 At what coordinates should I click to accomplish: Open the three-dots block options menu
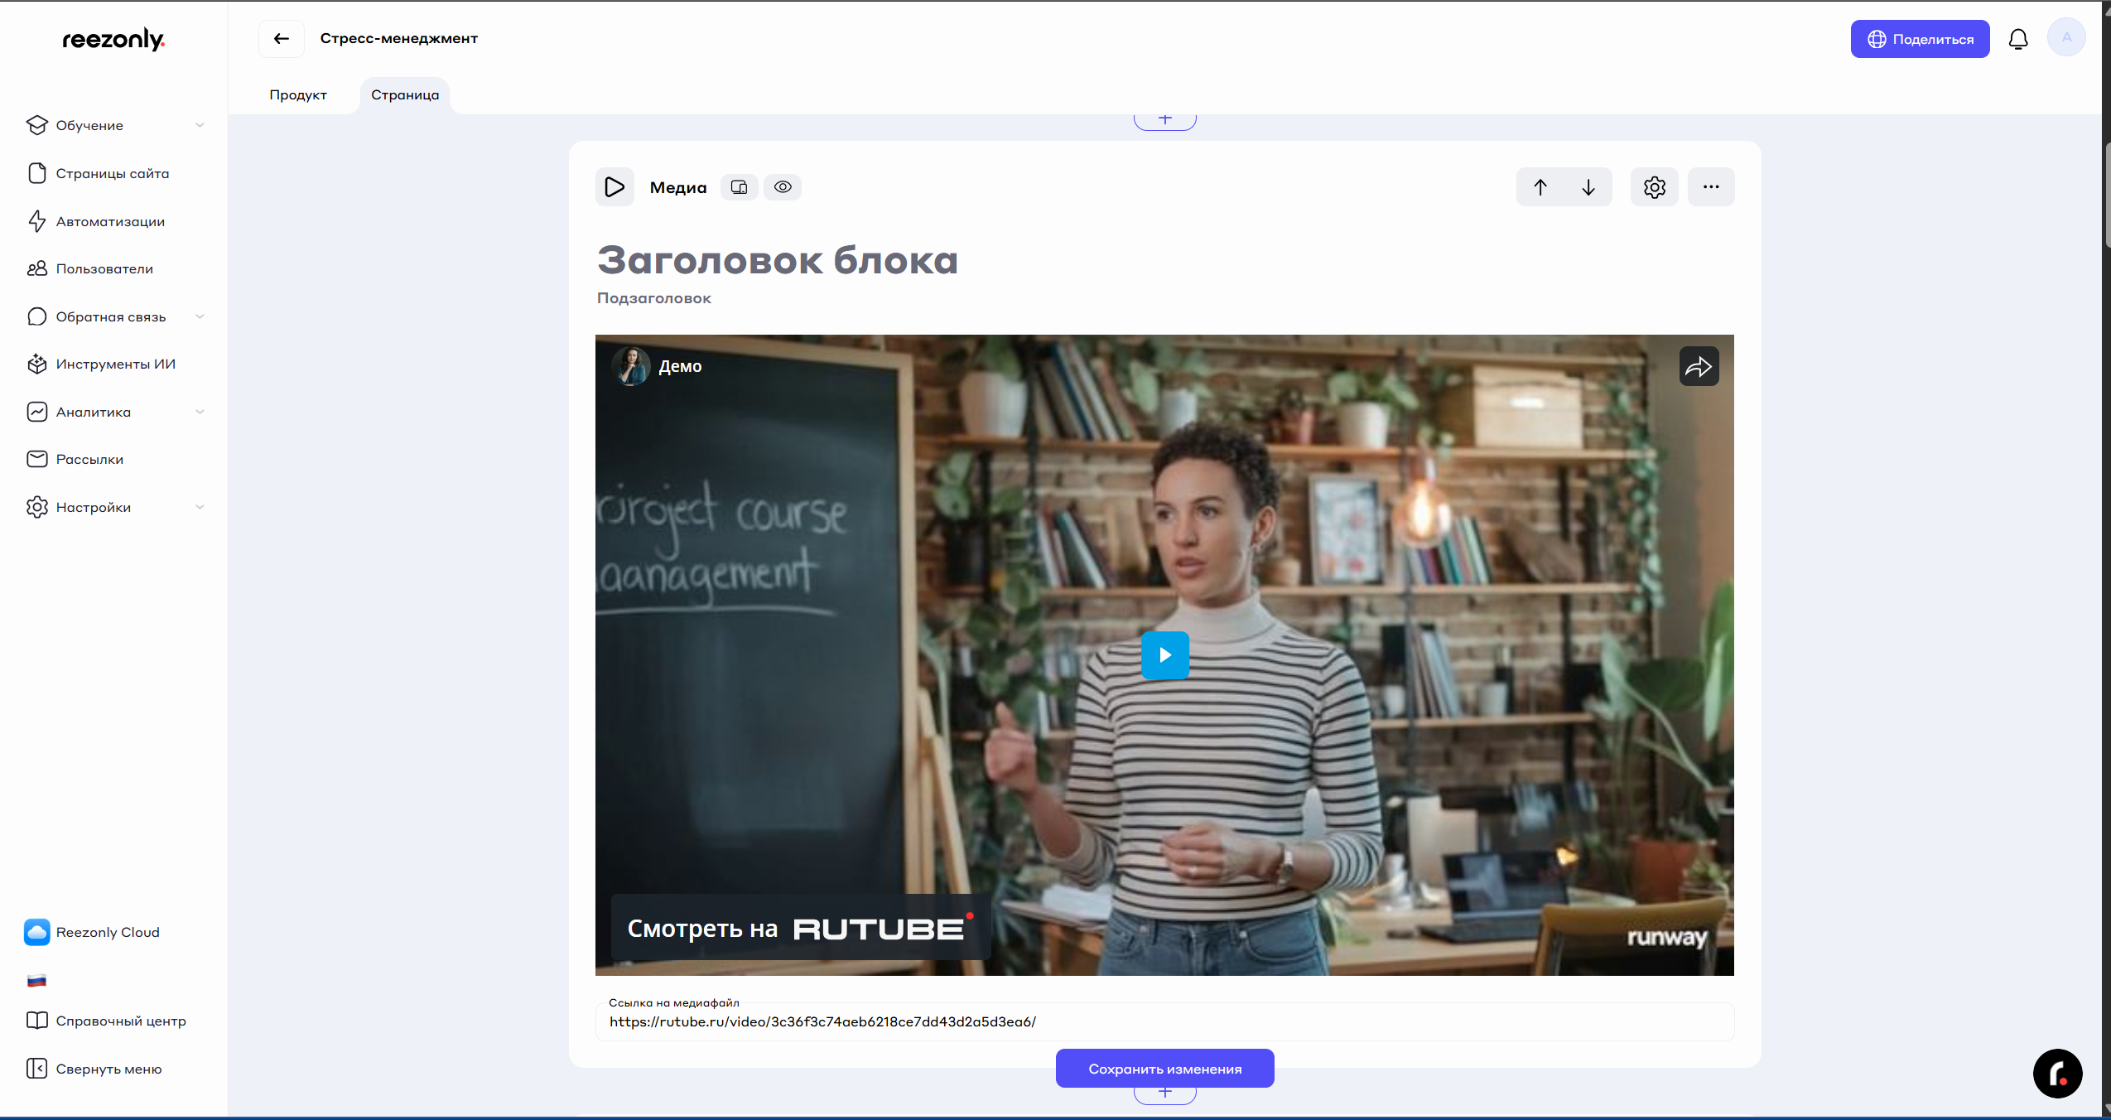pos(1711,187)
